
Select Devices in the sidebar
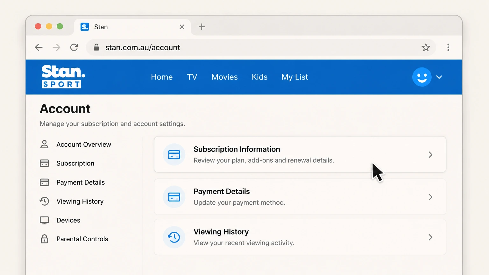click(x=68, y=220)
